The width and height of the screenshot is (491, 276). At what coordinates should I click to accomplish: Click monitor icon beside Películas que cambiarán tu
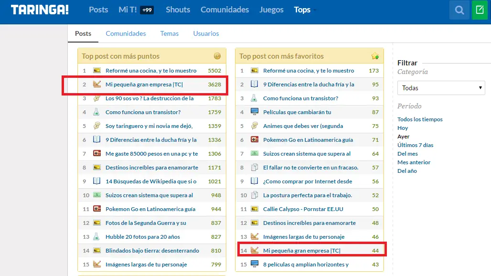[255, 112]
